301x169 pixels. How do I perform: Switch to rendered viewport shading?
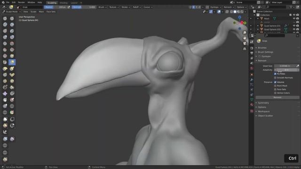pyautogui.click(x=242, y=12)
